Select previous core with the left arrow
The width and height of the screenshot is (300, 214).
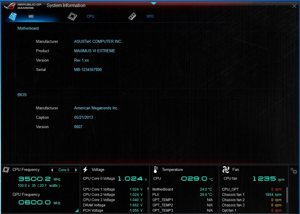[52, 170]
